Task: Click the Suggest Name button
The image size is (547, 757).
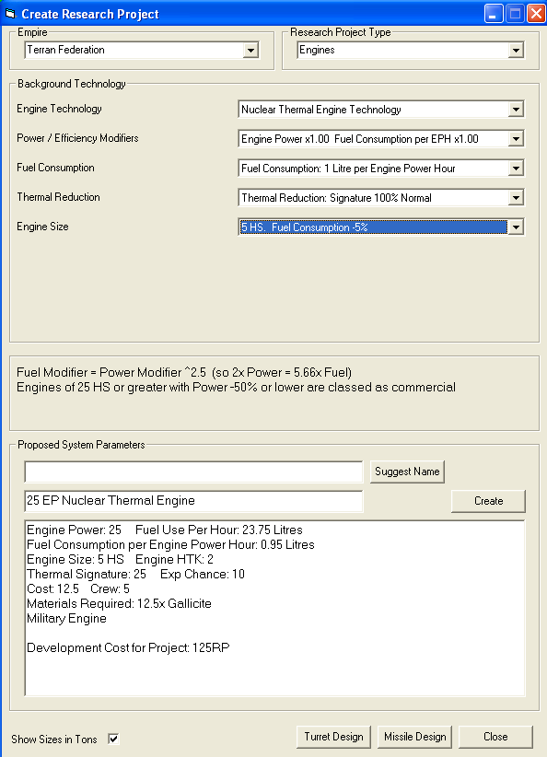Action: (407, 472)
